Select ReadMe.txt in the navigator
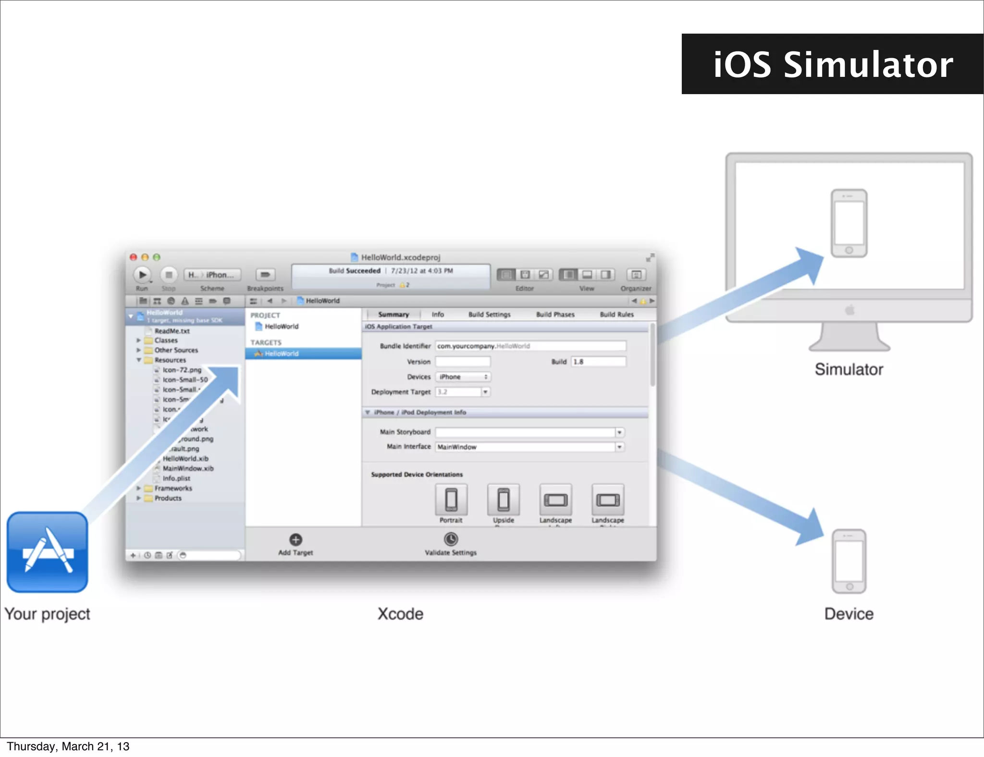984x757 pixels. coord(172,331)
